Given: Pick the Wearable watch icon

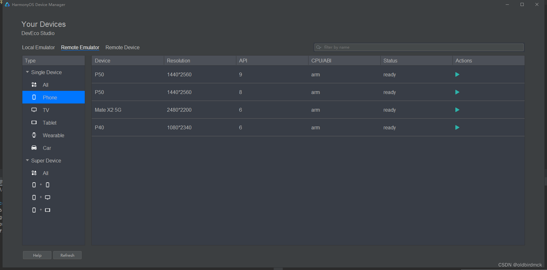Looking at the screenshot, I should pos(34,135).
